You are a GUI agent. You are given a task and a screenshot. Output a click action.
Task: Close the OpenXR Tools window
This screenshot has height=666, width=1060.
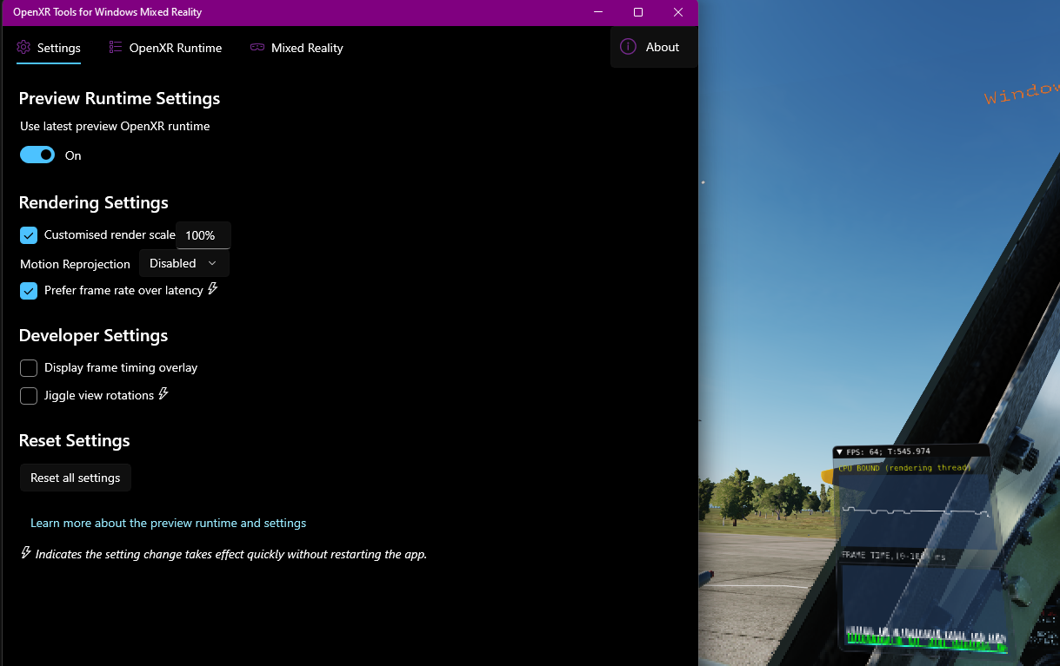click(x=678, y=12)
